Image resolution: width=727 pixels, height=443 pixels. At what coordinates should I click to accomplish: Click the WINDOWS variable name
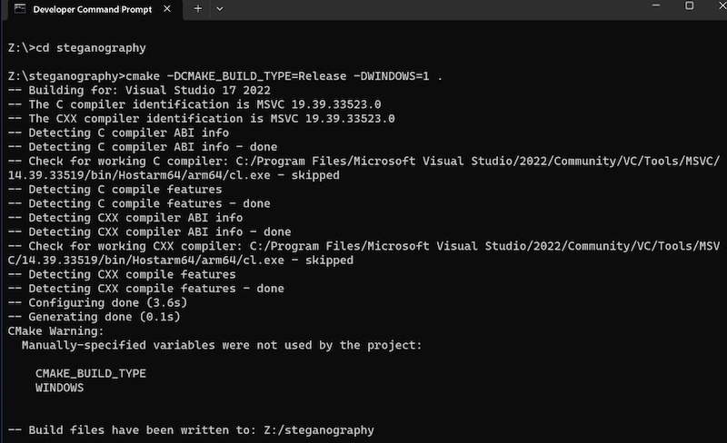tap(60, 388)
